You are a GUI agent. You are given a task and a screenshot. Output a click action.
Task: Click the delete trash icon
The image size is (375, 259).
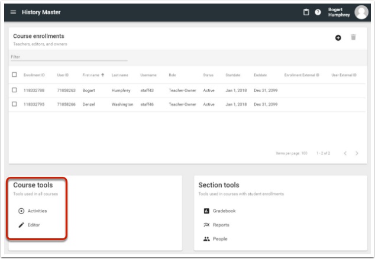click(x=354, y=38)
